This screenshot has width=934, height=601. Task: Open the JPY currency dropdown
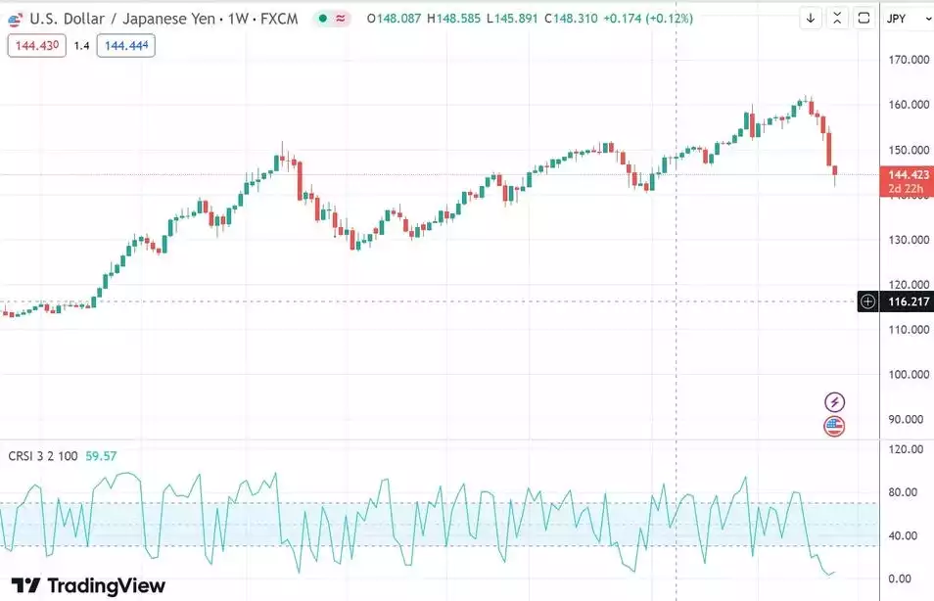tap(906, 18)
